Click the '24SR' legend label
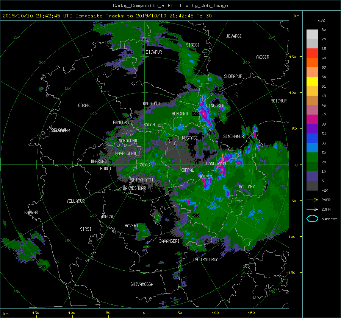Screen dimensions: 341x318 coord(326,200)
